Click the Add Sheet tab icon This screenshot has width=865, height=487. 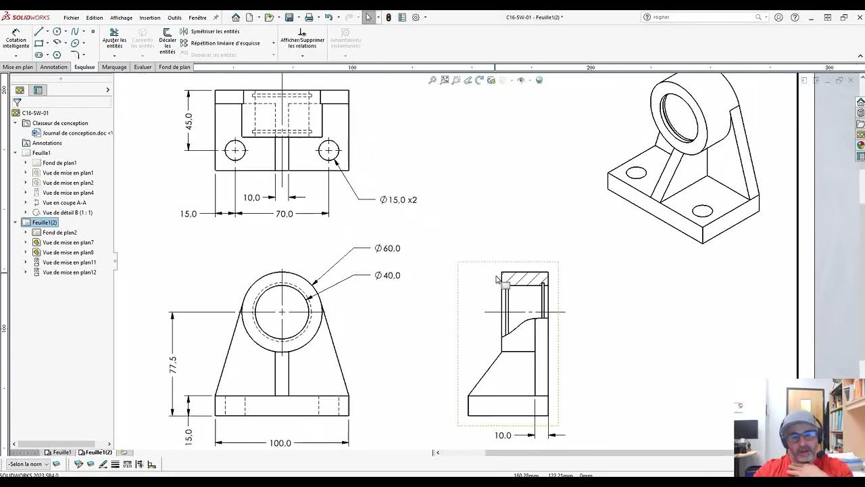point(124,453)
